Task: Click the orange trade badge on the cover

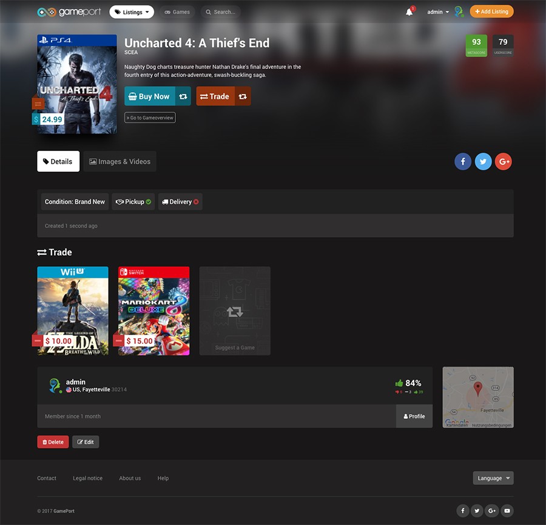Action: point(38,104)
